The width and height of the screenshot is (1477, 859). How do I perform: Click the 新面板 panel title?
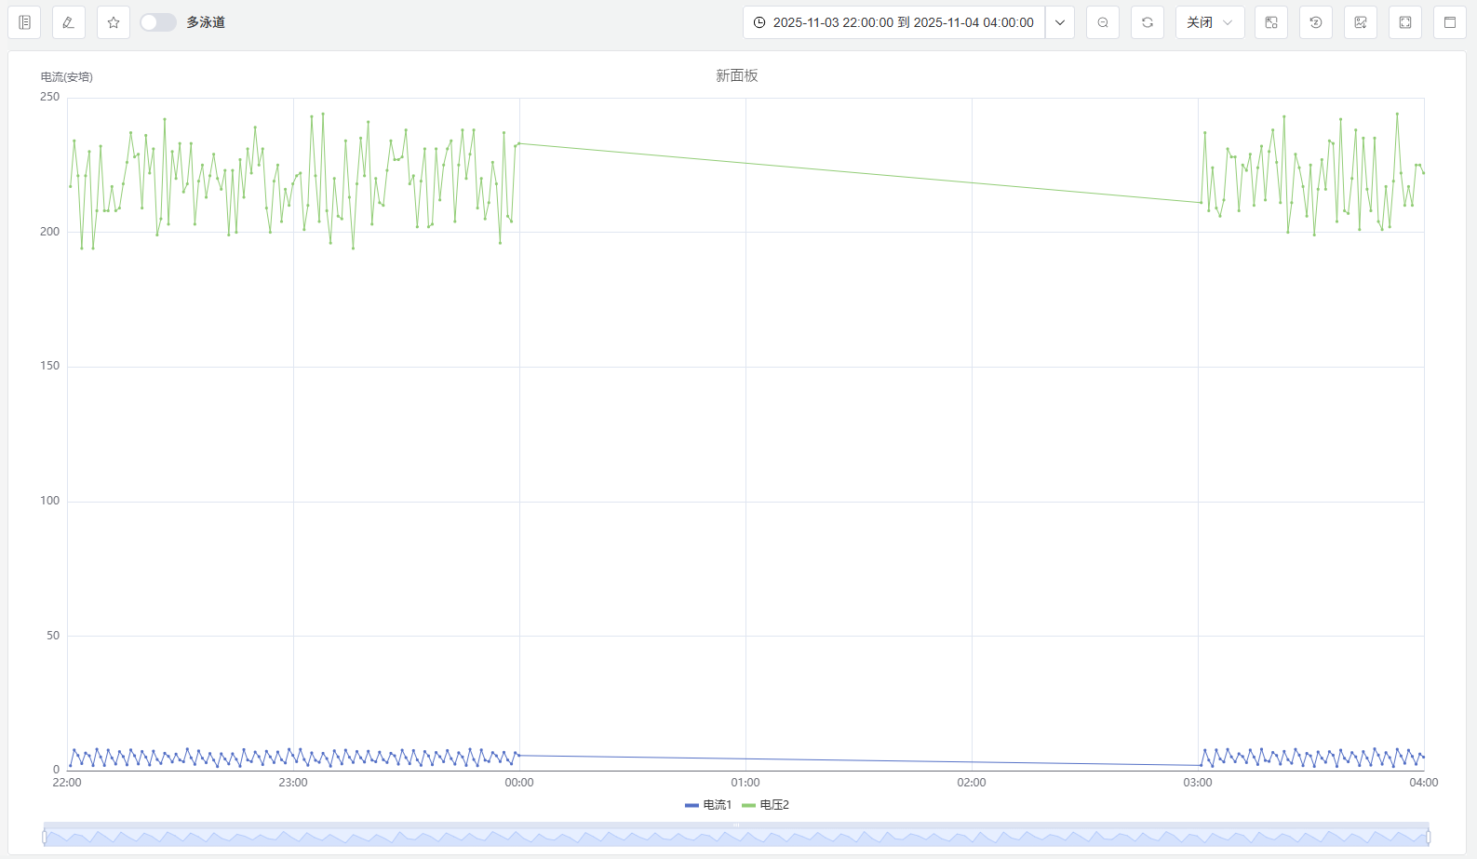pyautogui.click(x=736, y=75)
